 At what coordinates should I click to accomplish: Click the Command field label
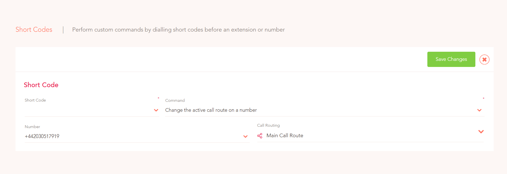click(175, 100)
